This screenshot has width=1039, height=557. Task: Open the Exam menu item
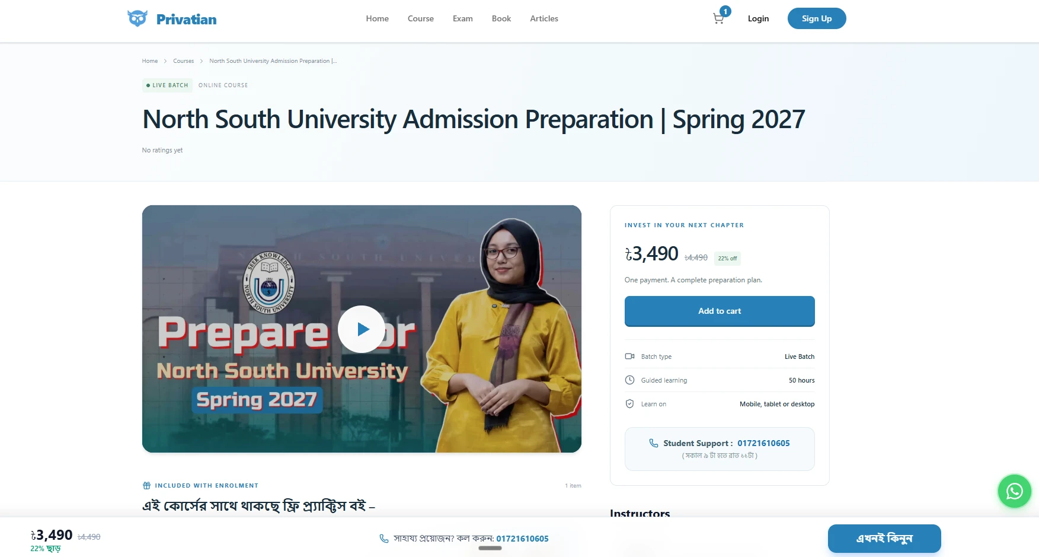pyautogui.click(x=463, y=18)
